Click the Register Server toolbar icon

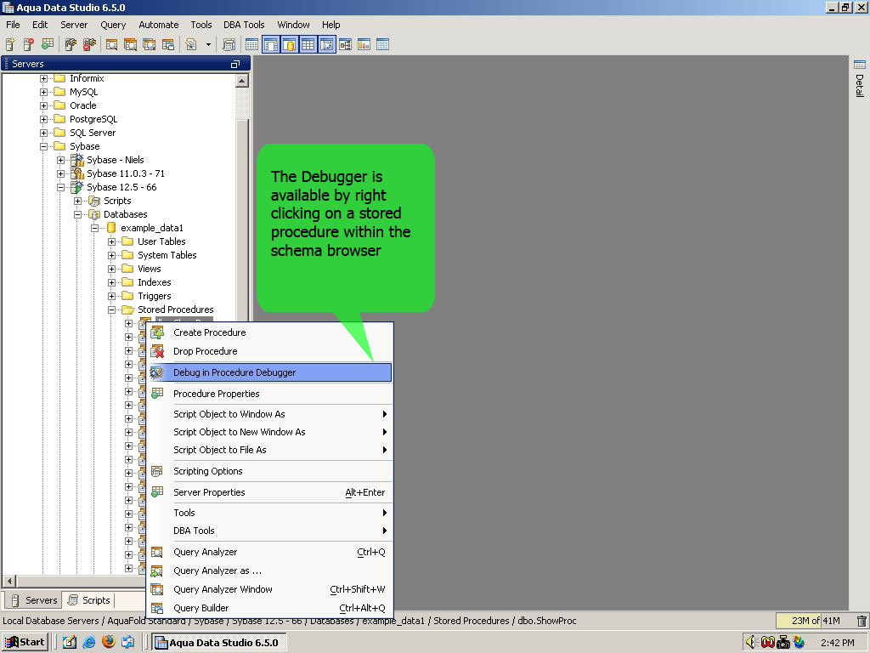click(10, 44)
